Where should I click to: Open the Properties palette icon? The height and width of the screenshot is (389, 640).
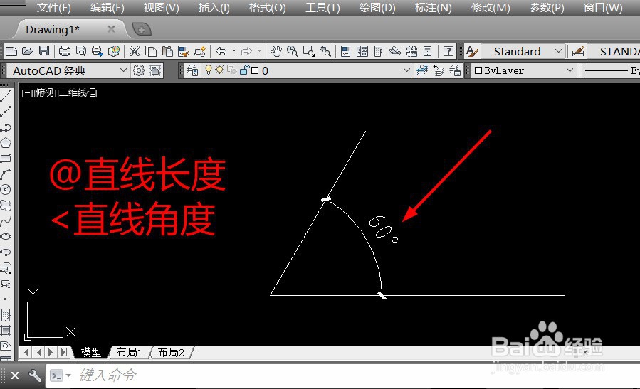tap(345, 51)
